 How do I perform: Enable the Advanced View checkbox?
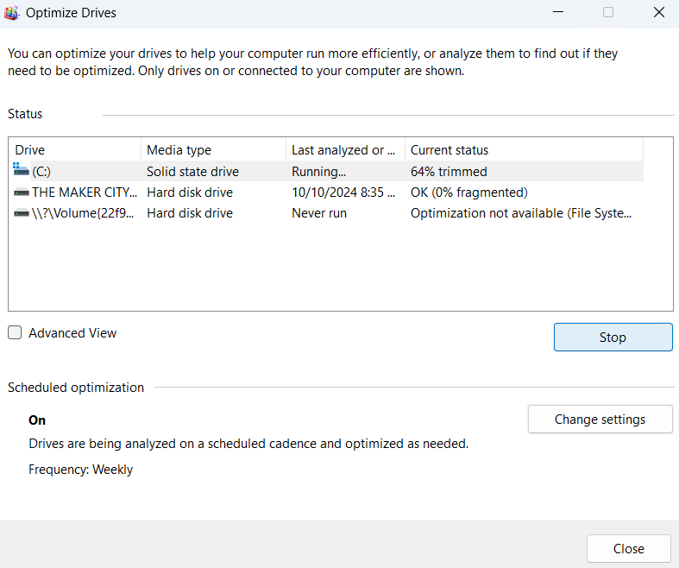(15, 332)
